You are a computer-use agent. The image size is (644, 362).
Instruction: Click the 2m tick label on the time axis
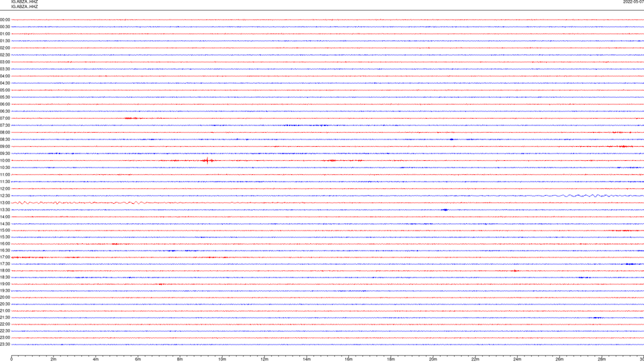click(54, 359)
